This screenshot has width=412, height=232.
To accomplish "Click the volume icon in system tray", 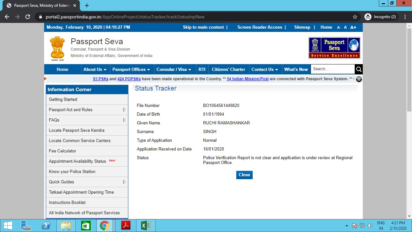I will coord(370,226).
